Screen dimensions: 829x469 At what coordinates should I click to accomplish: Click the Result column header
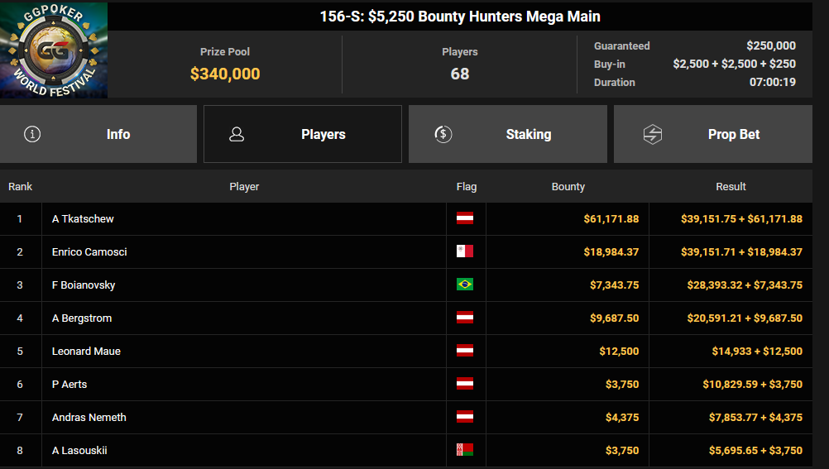click(x=731, y=187)
